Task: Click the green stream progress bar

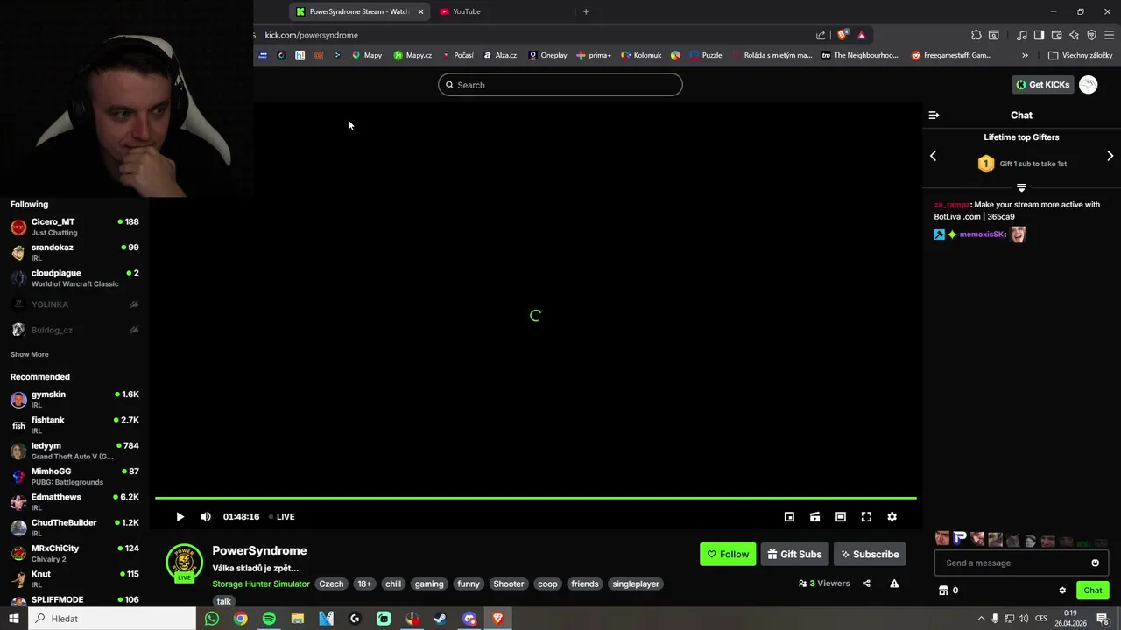Action: tap(536, 498)
